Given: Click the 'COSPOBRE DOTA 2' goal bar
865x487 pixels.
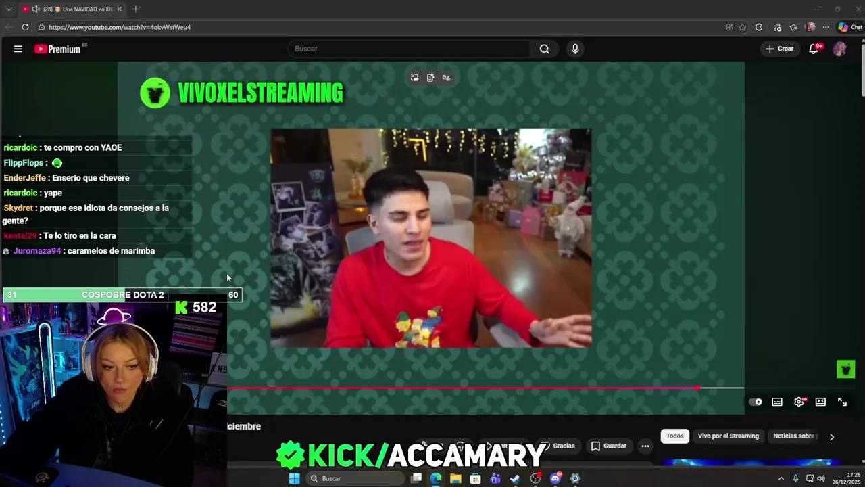Looking at the screenshot, I should 122,295.
